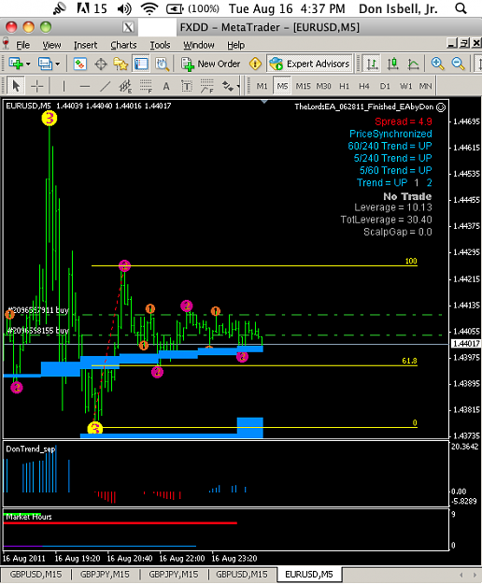482x584 pixels.
Task: Select the arrow cursor tool
Action: click(x=16, y=86)
